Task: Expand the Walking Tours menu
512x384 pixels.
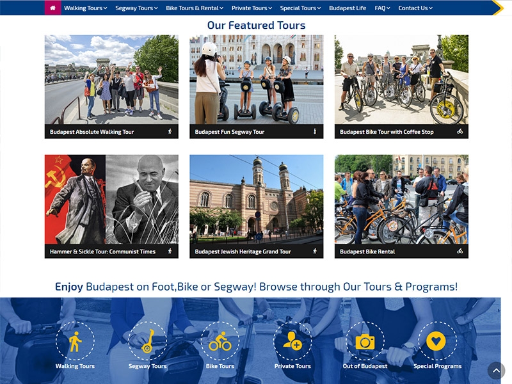Action: point(85,8)
